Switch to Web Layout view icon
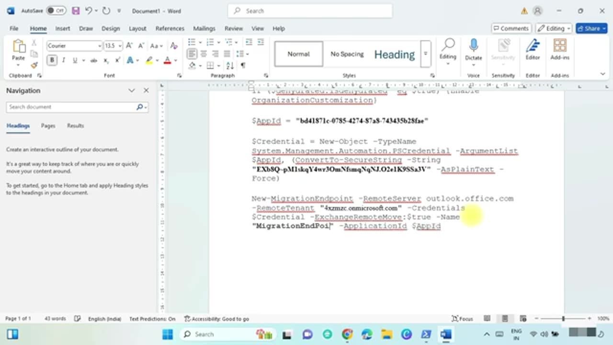The height and width of the screenshot is (345, 613). (522, 319)
